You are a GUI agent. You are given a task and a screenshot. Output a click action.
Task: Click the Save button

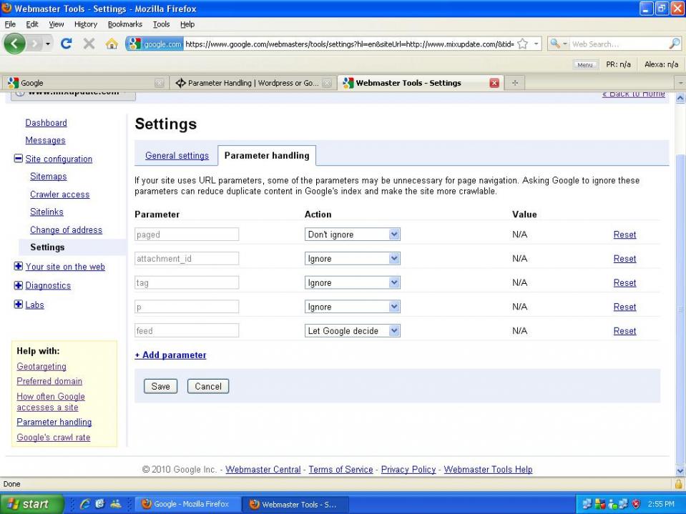tap(160, 386)
